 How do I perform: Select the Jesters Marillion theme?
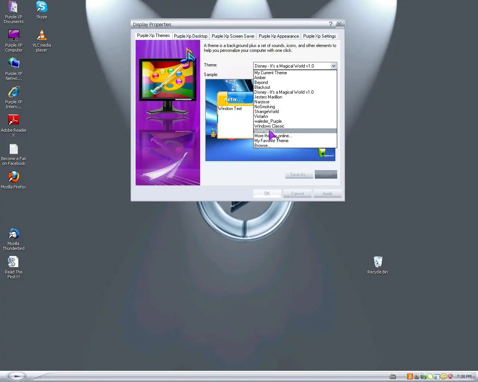pos(295,97)
